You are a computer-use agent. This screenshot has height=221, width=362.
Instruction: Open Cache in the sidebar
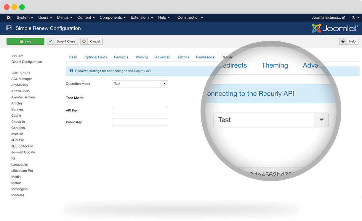point(16,116)
